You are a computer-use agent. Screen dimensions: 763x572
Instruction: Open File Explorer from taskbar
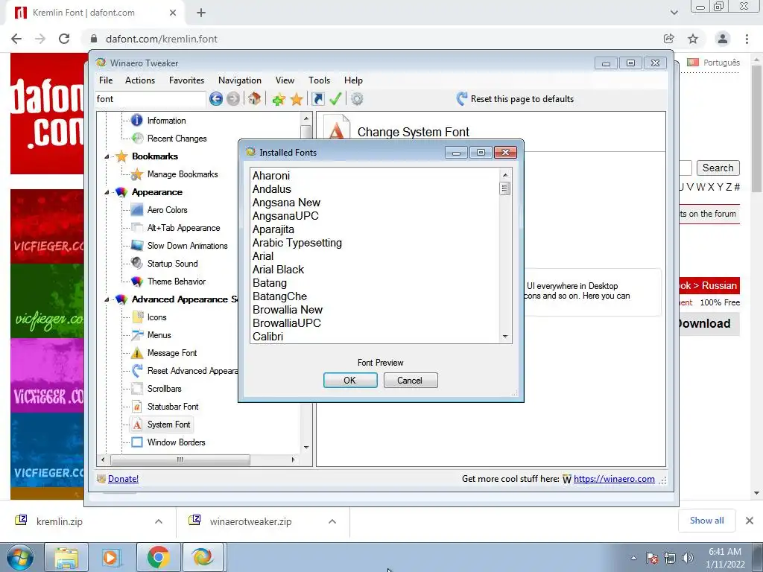[x=66, y=557]
